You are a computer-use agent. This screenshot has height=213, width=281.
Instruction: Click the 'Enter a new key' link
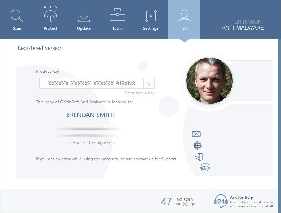click(139, 93)
